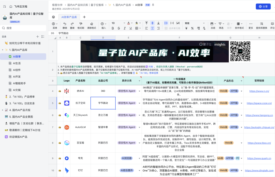Open the sheet list layers icon
Viewport: 275px width, 177px height.
pos(53,17)
